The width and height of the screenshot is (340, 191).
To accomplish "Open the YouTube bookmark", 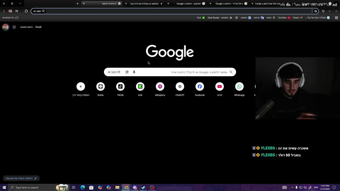I will (284, 18).
